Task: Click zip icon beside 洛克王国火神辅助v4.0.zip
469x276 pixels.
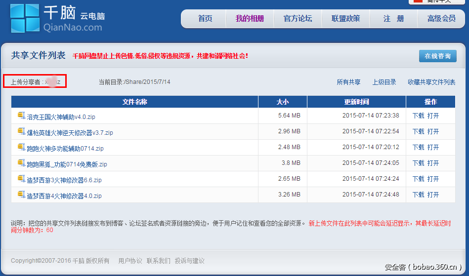Action: pos(21,116)
